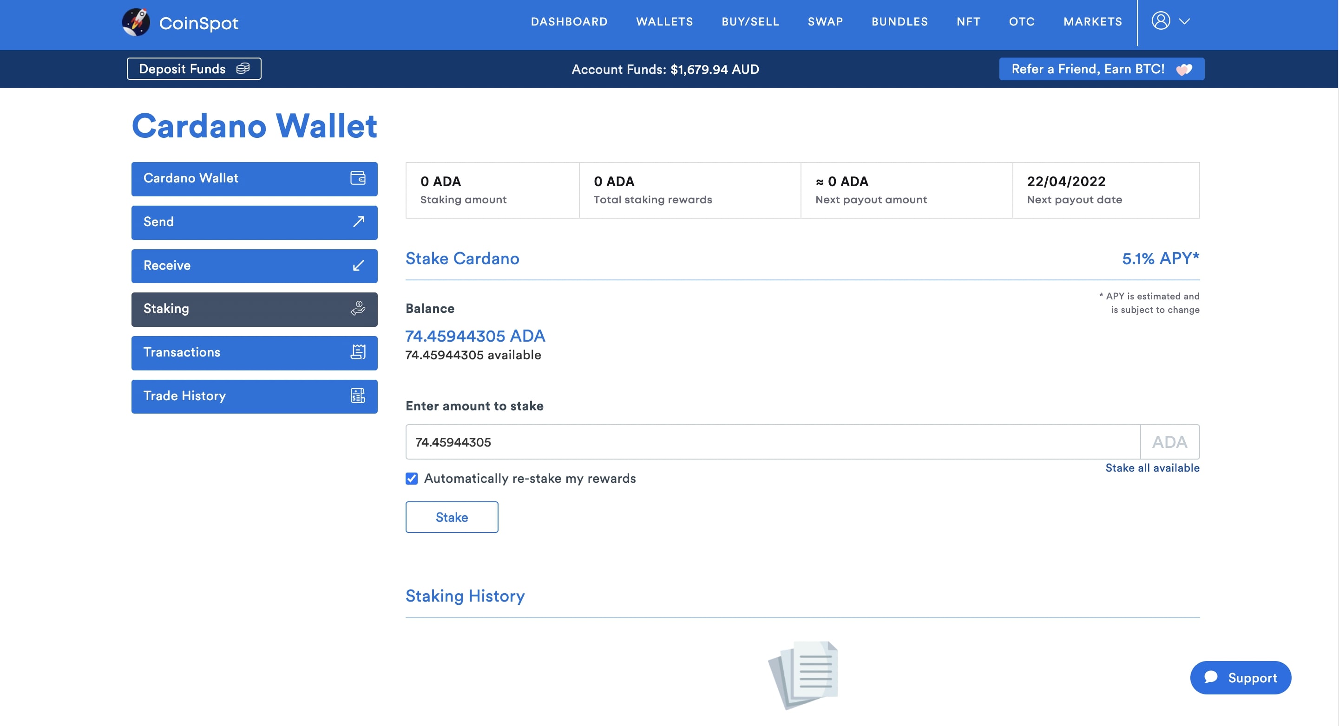Open BUNDLES from the top menu
Screen dimensions: 1339x726
(x=899, y=22)
